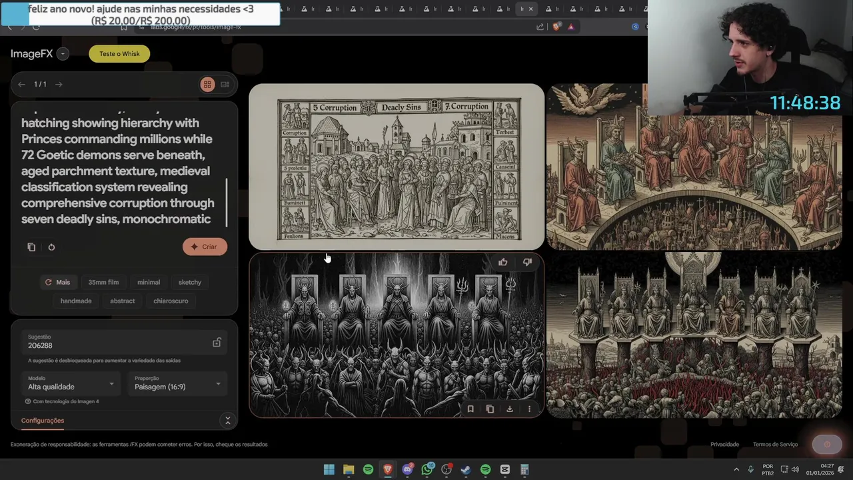Open the Modelo Alta qualidade dropdown
The height and width of the screenshot is (480, 853).
[x=71, y=383]
